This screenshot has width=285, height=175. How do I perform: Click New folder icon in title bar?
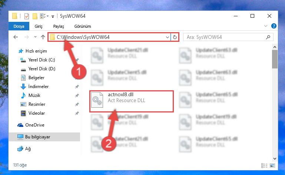(35, 16)
